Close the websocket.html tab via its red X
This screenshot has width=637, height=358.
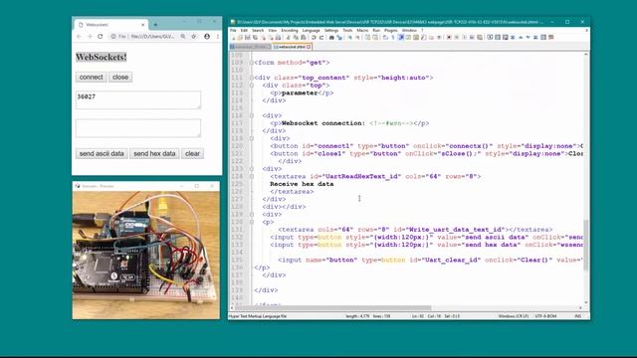point(309,47)
